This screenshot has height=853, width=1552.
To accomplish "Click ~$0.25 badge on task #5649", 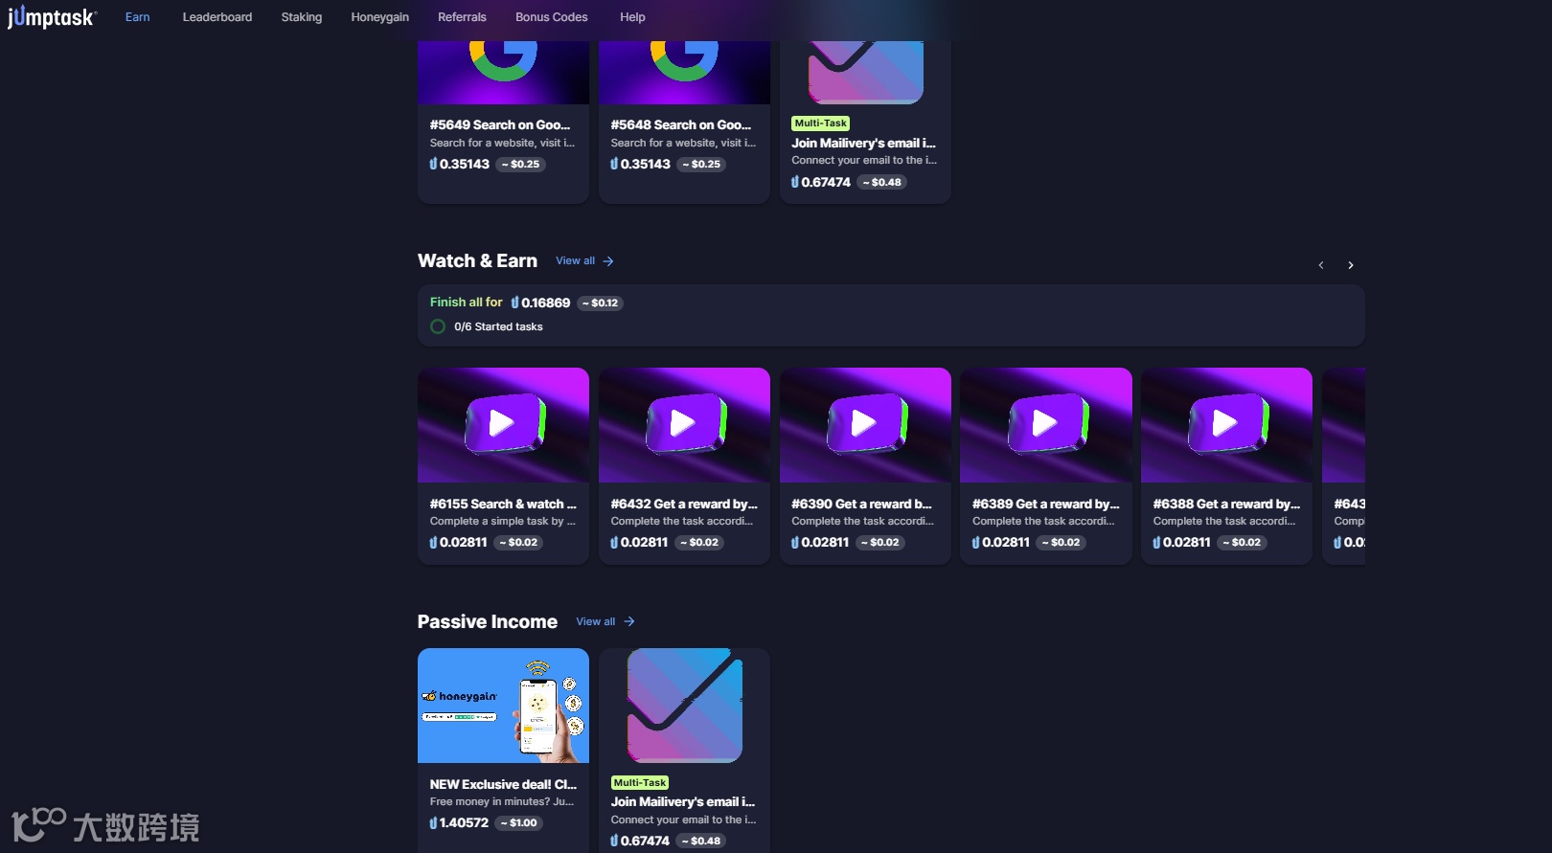I will 521,164.
